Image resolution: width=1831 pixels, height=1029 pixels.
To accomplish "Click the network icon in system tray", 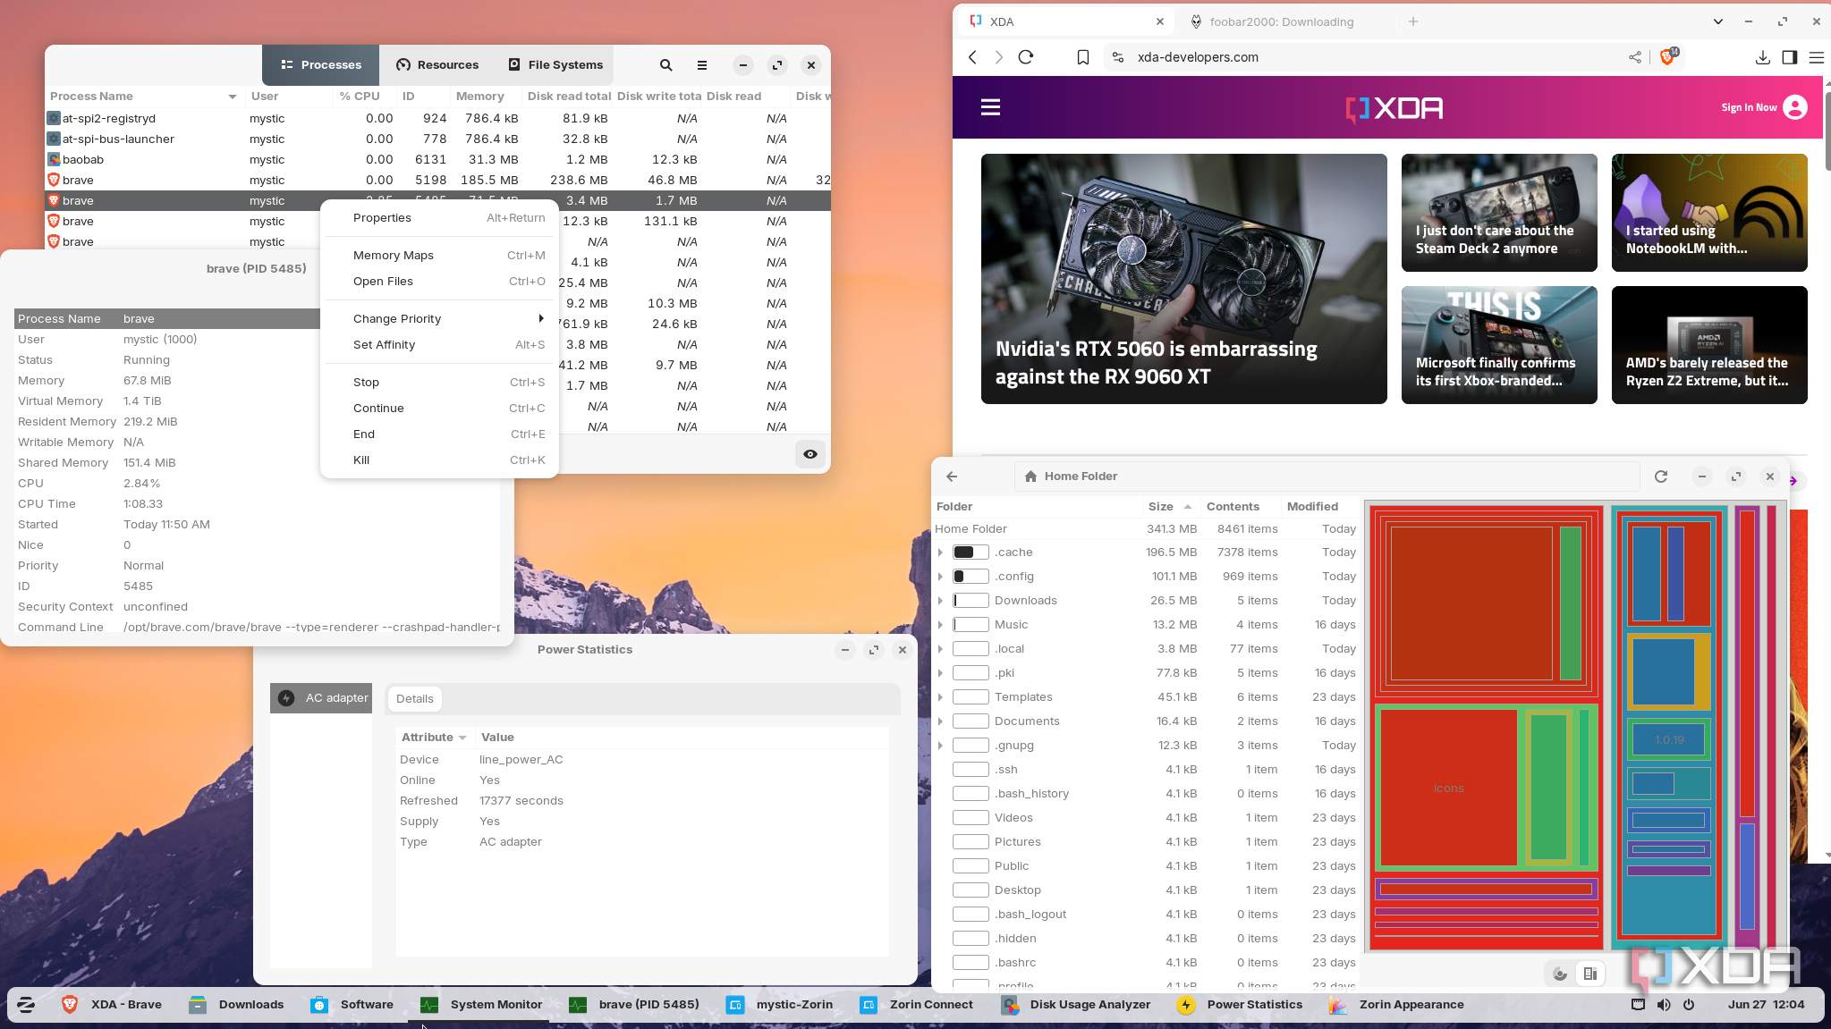I will [x=1638, y=1005].
